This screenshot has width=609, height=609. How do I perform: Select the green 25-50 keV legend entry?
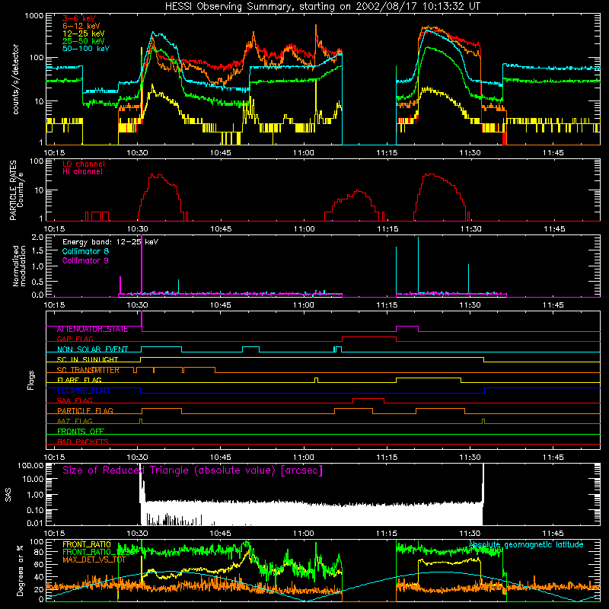click(x=83, y=41)
